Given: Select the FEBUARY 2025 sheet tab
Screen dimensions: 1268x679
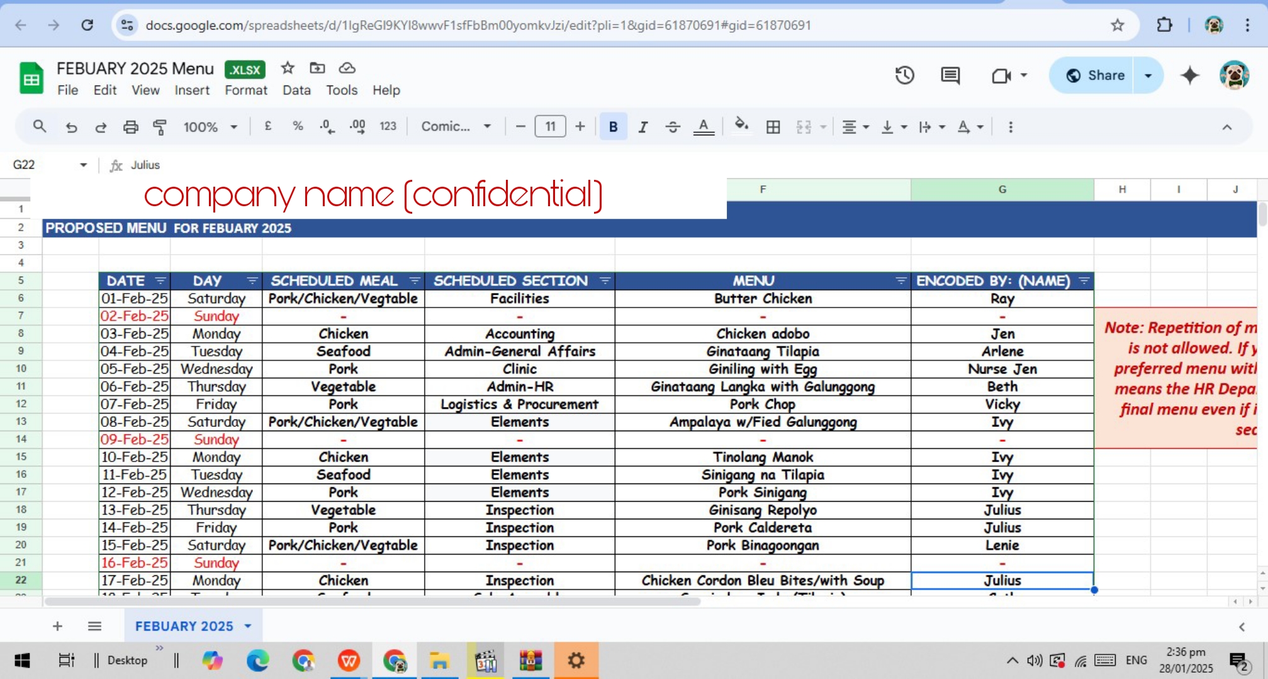Looking at the screenshot, I should [184, 626].
